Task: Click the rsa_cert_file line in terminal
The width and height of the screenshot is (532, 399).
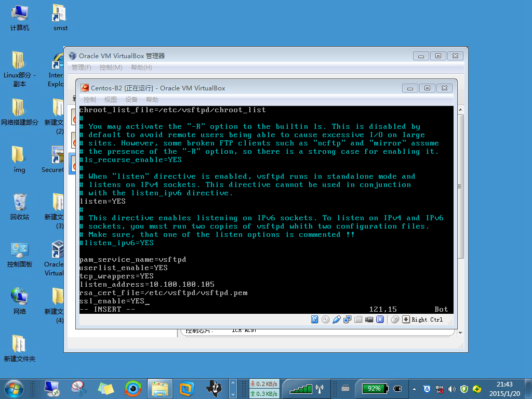Action: (x=164, y=293)
